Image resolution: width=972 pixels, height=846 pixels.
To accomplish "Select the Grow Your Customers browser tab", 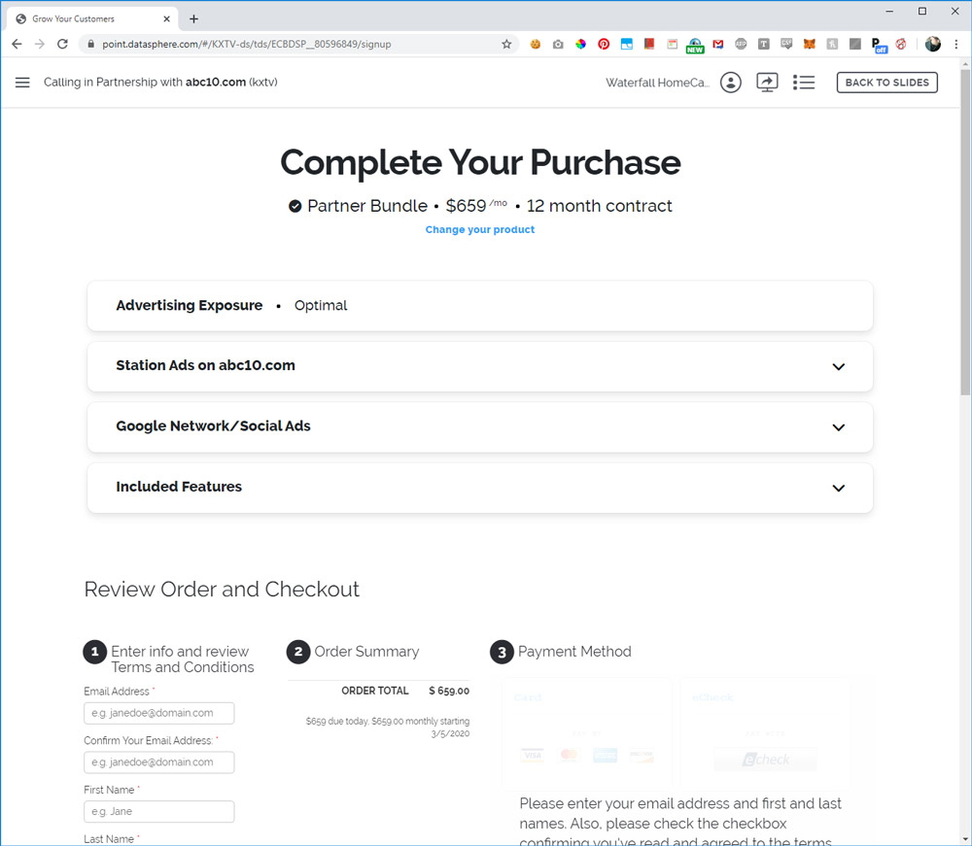I will tap(87, 18).
